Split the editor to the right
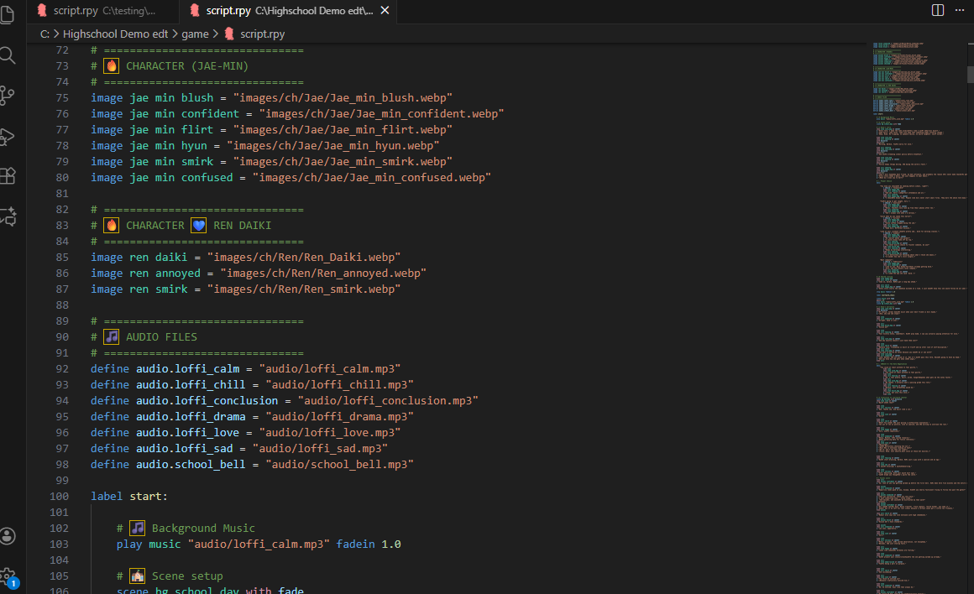The width and height of the screenshot is (974, 594). (x=937, y=10)
